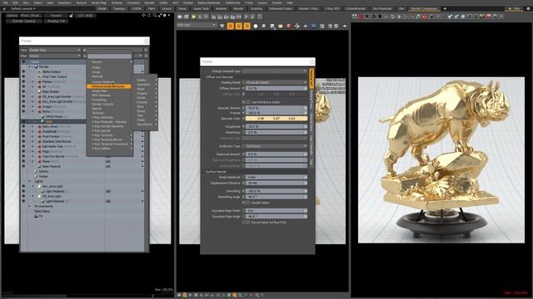This screenshot has height=299, width=533.
Task: Choose Image Map from add layer menu
Action: [99, 91]
